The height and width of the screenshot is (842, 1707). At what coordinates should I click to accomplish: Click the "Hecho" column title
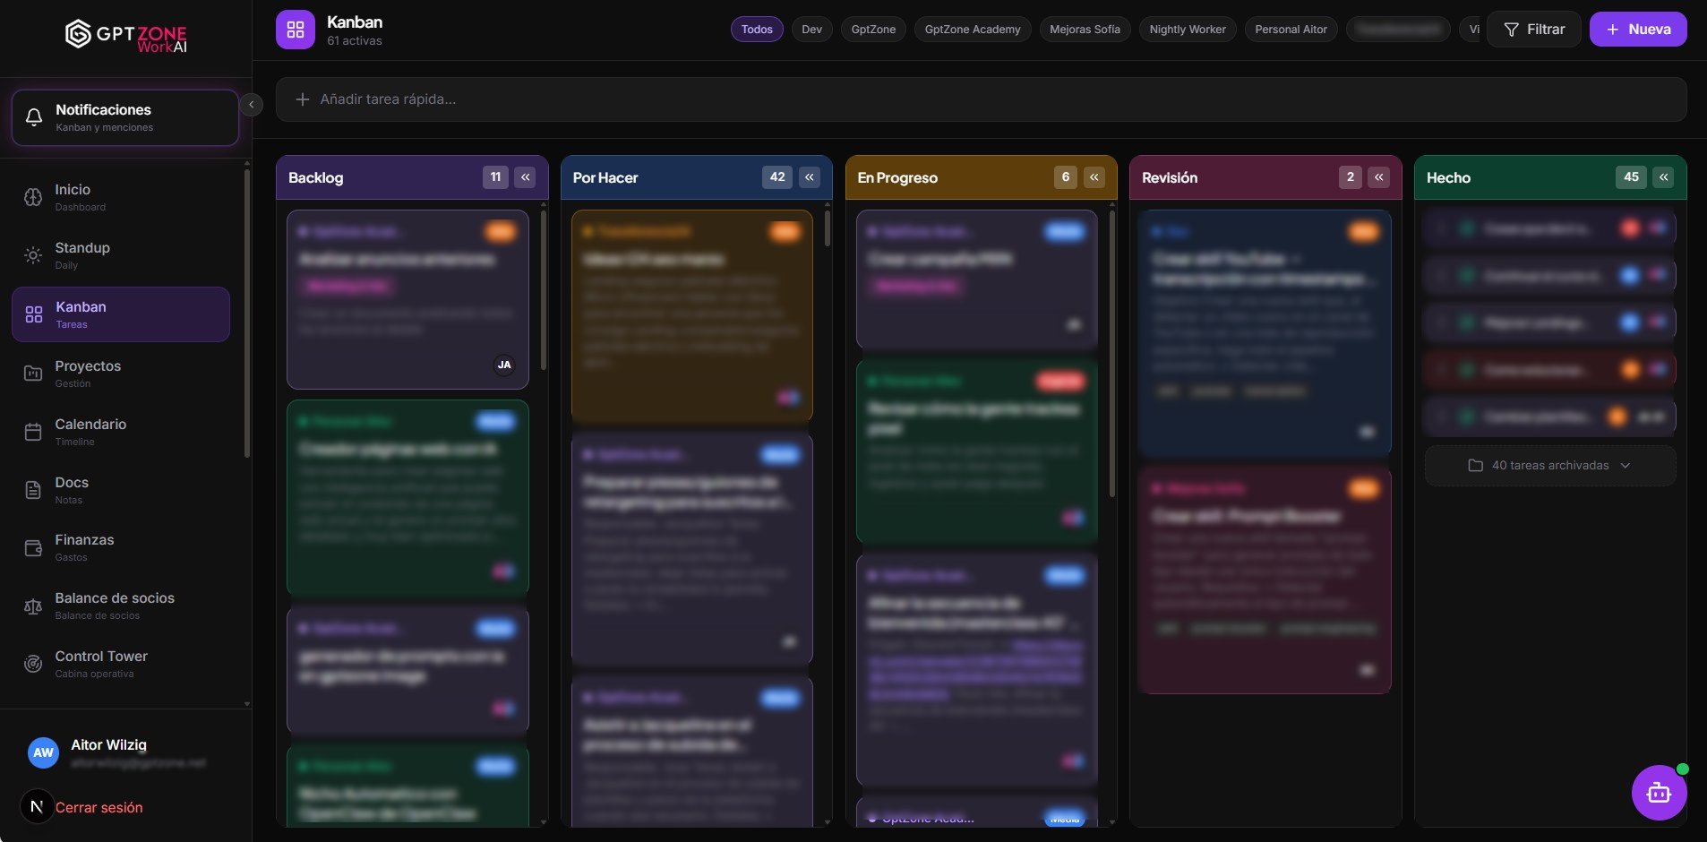(x=1448, y=177)
